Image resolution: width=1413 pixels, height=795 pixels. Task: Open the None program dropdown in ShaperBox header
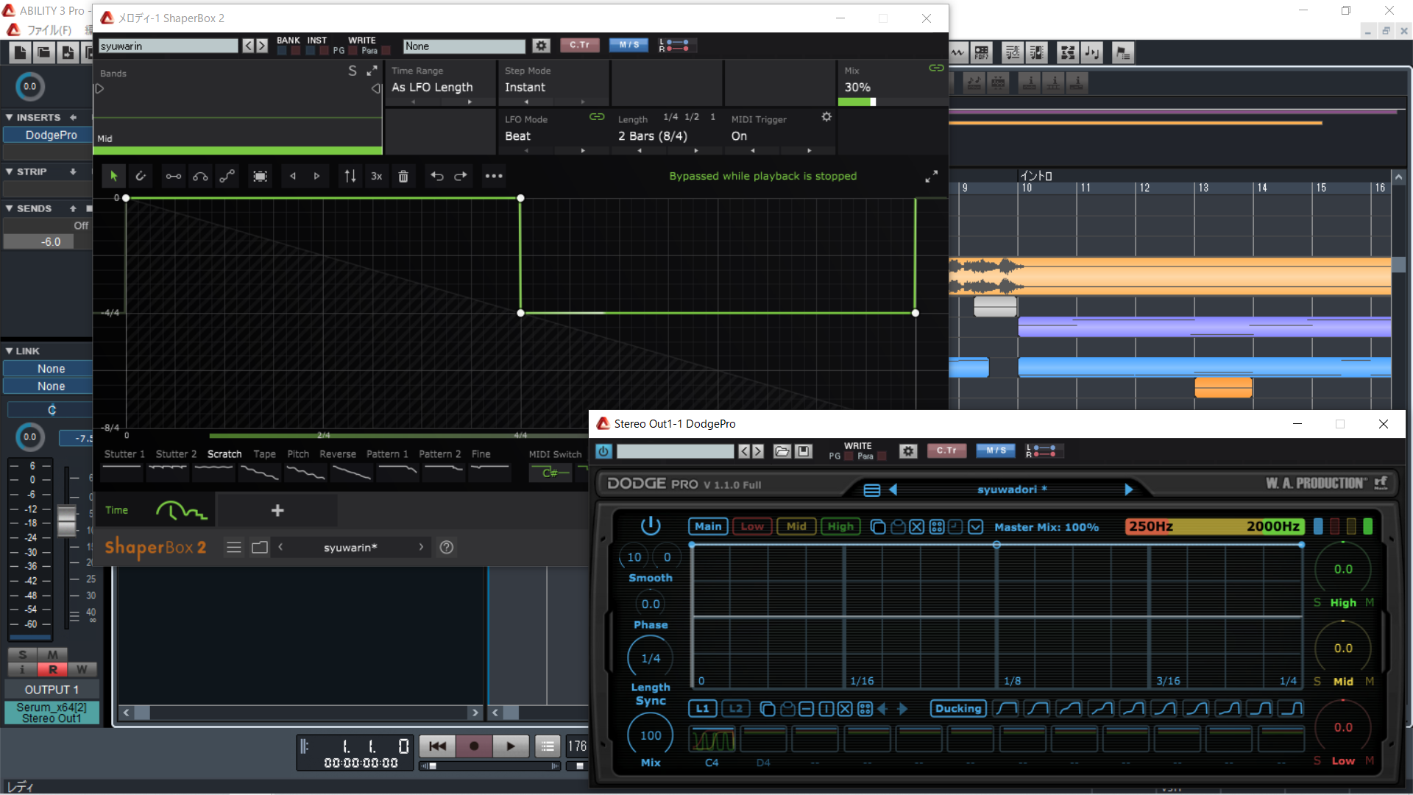coord(464,46)
